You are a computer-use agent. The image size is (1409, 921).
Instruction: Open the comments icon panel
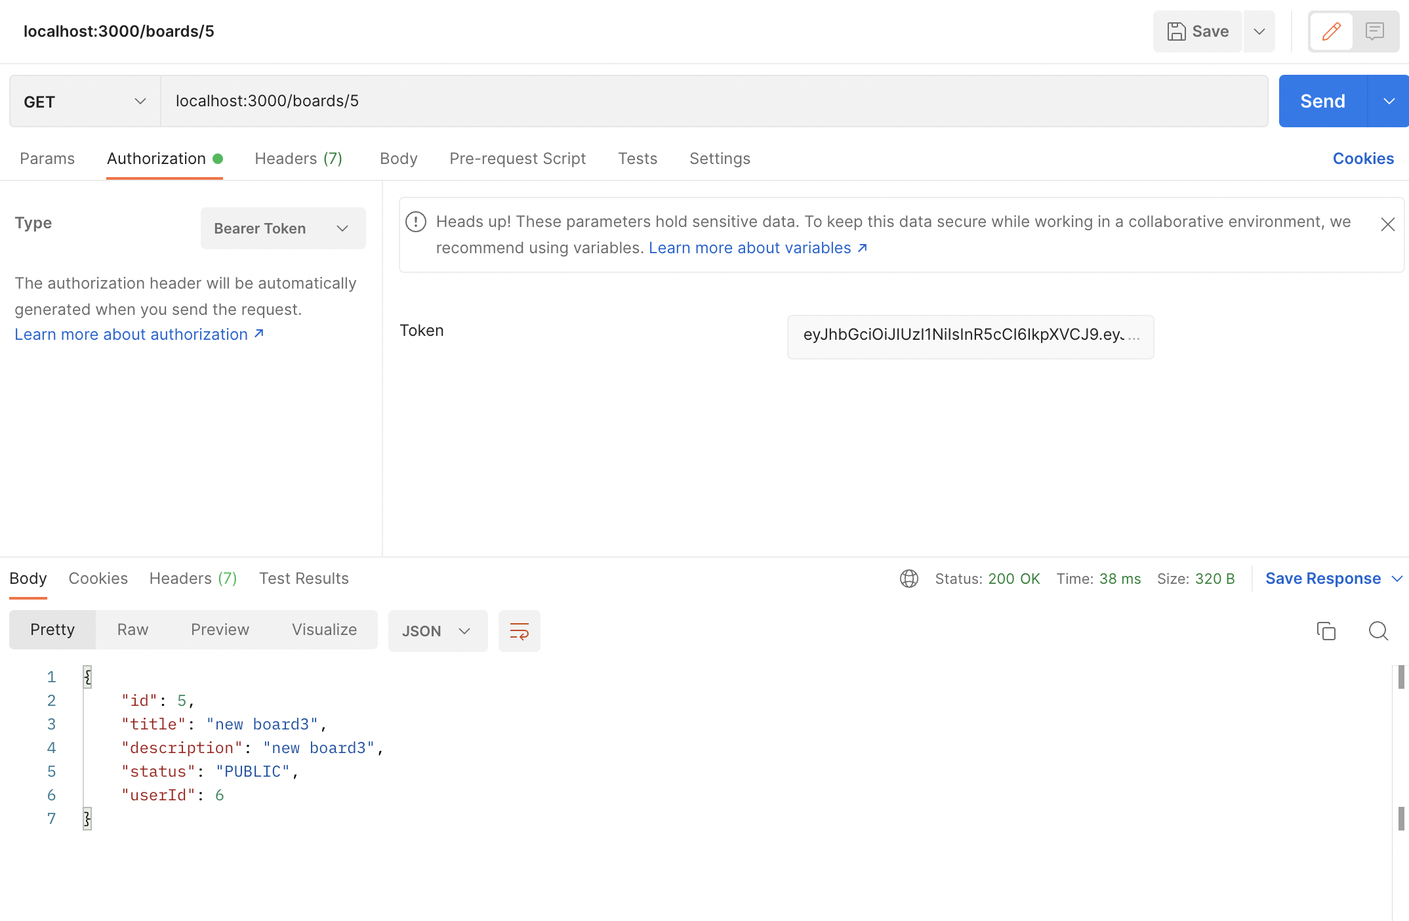[x=1374, y=31]
